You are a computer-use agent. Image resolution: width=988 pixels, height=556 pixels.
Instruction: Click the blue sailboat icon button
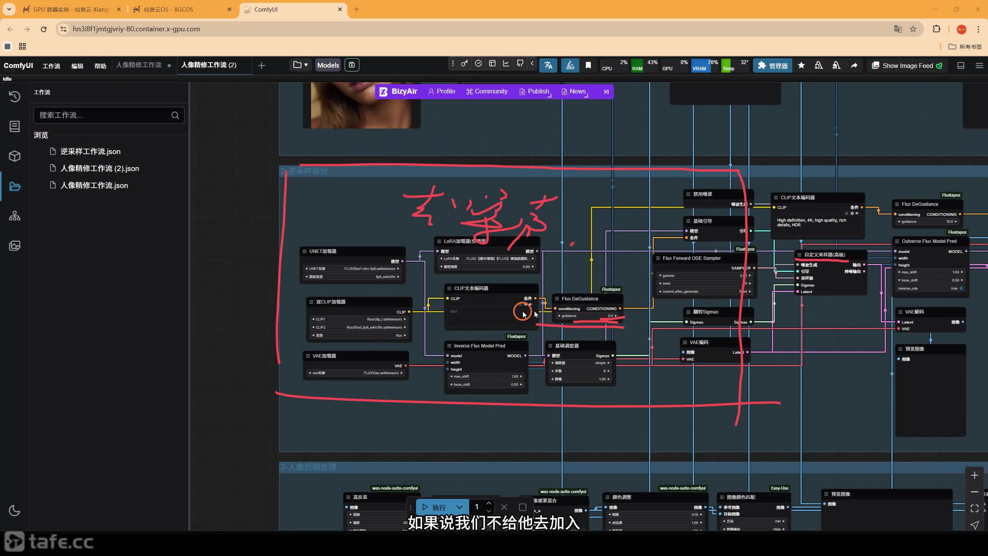click(570, 65)
